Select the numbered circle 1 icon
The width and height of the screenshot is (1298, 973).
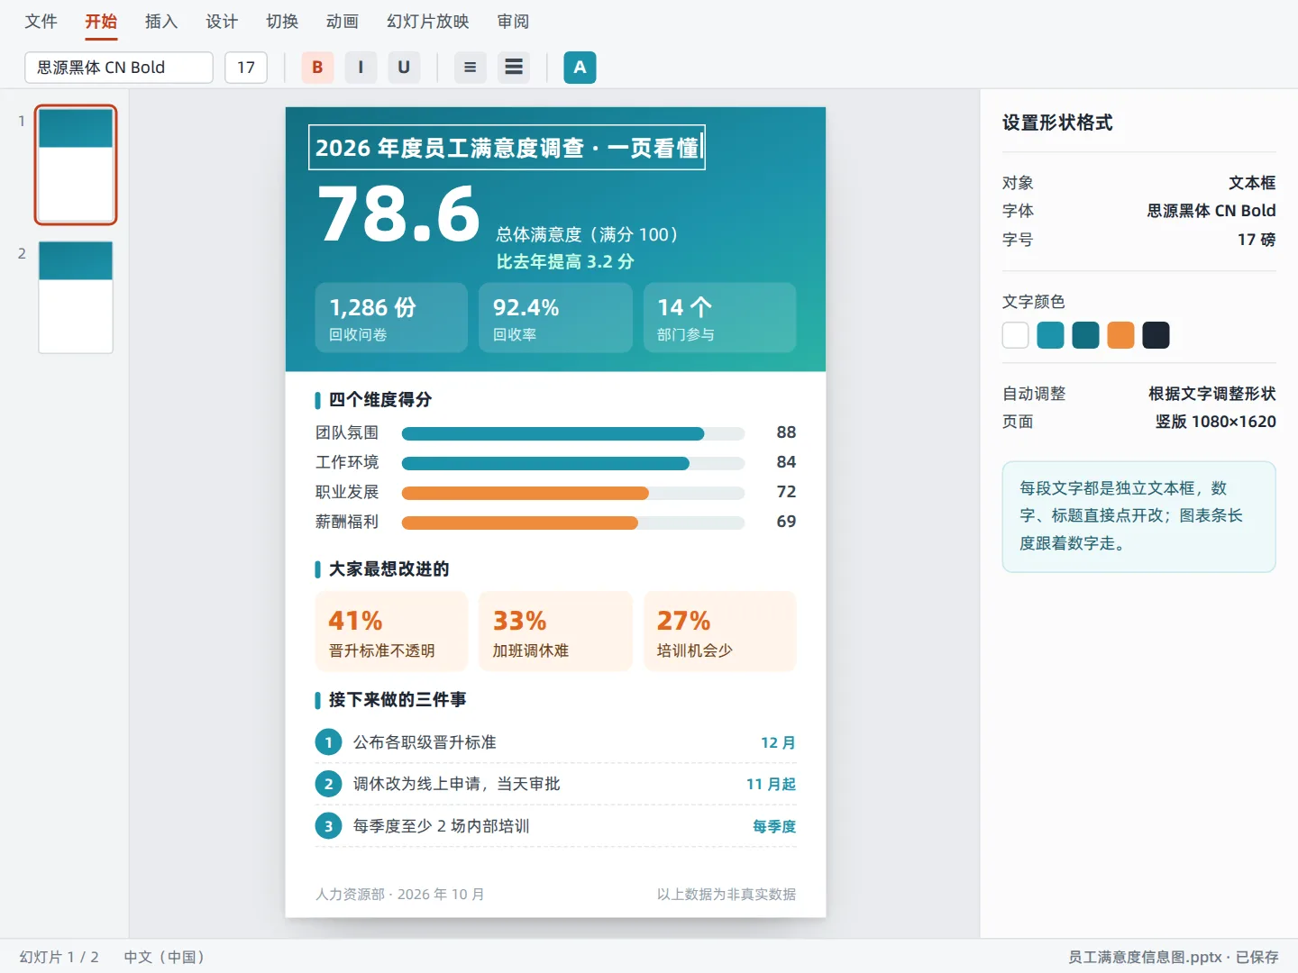tap(328, 742)
